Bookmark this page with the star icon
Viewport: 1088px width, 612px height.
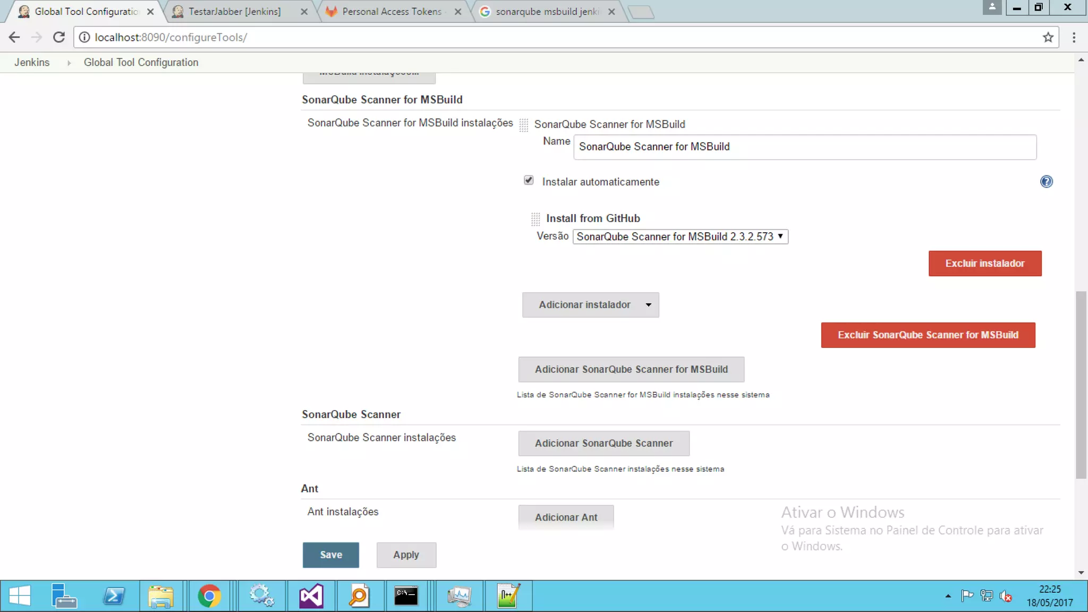tap(1048, 37)
